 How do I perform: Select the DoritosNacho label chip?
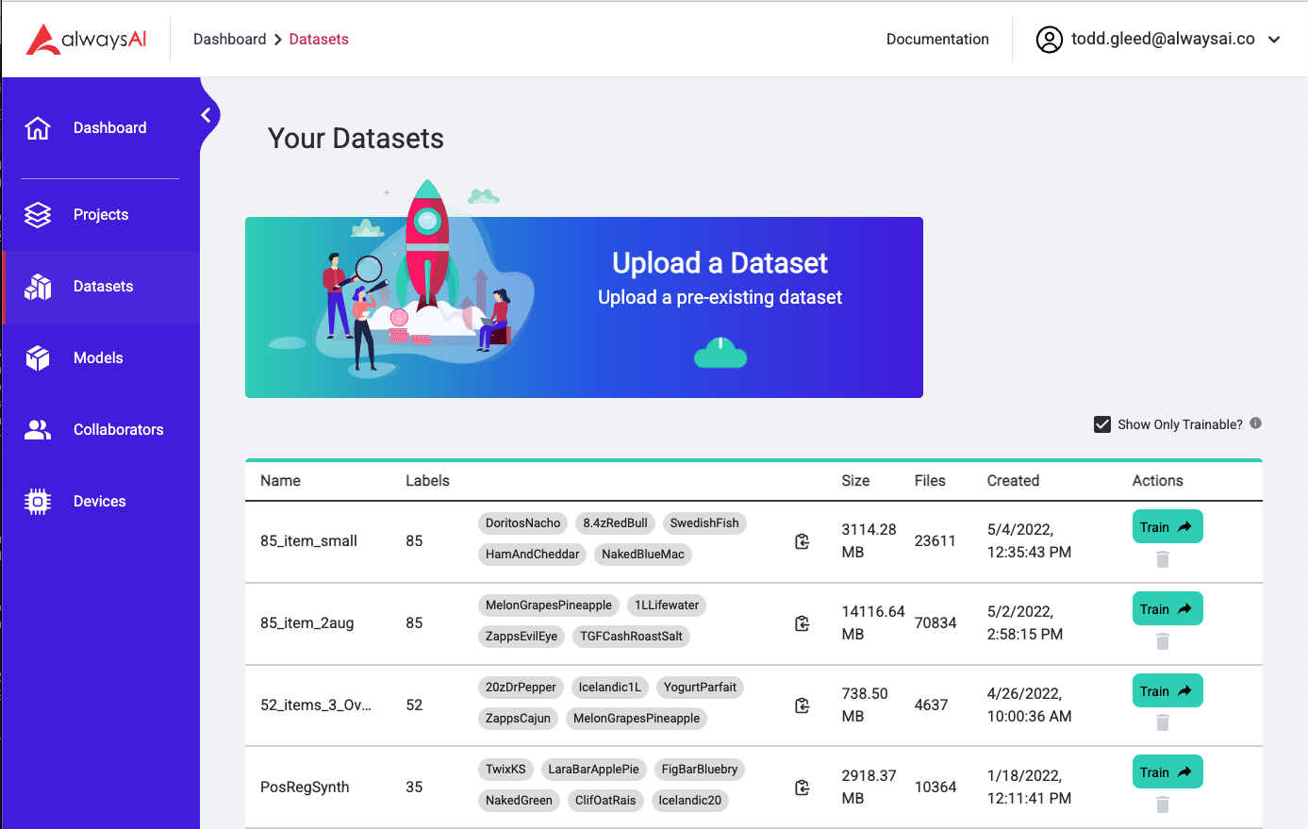click(522, 523)
